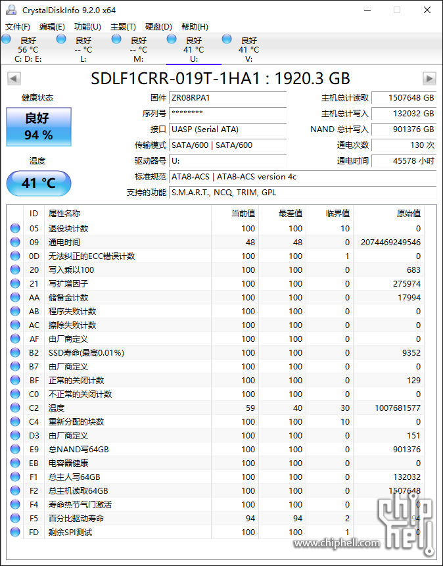This screenshot has height=566, width=443.
Task: Click the 属性名称 column header
Action: (x=128, y=214)
